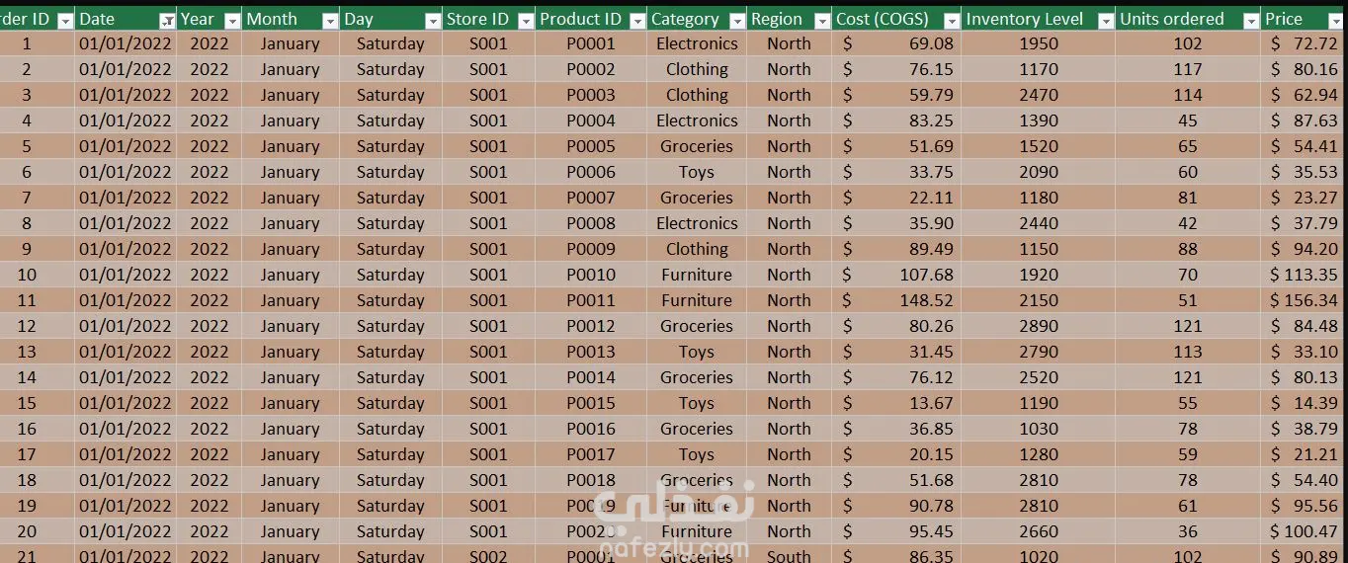The image size is (1348, 563).
Task: Select Product ID cell P0001 in Order 1 row
Action: [591, 43]
